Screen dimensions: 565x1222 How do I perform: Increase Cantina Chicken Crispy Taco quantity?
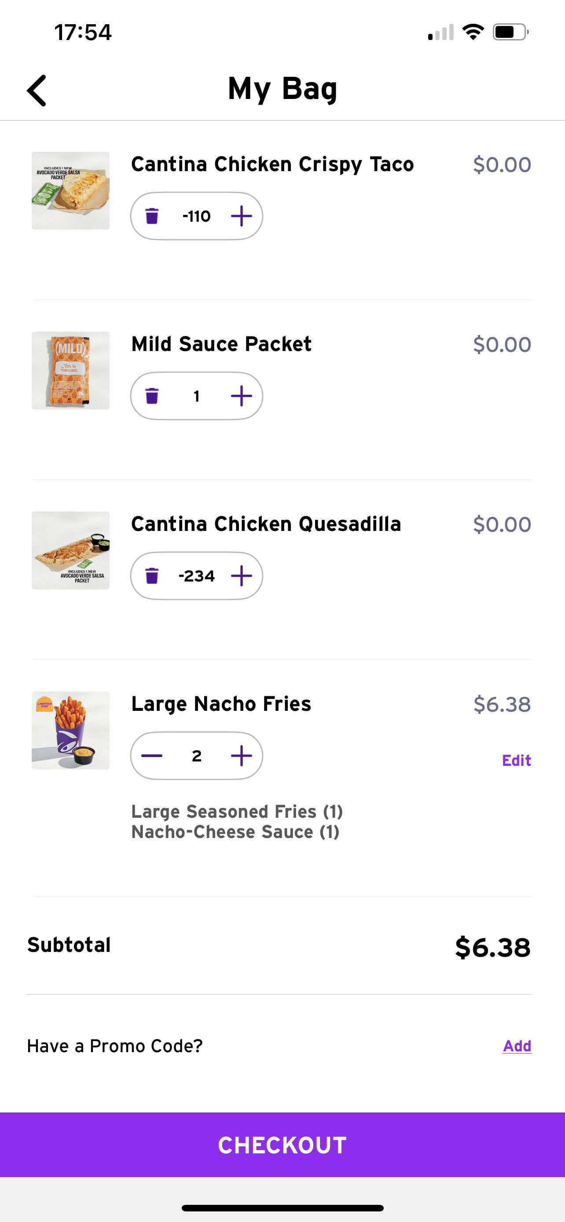point(242,216)
